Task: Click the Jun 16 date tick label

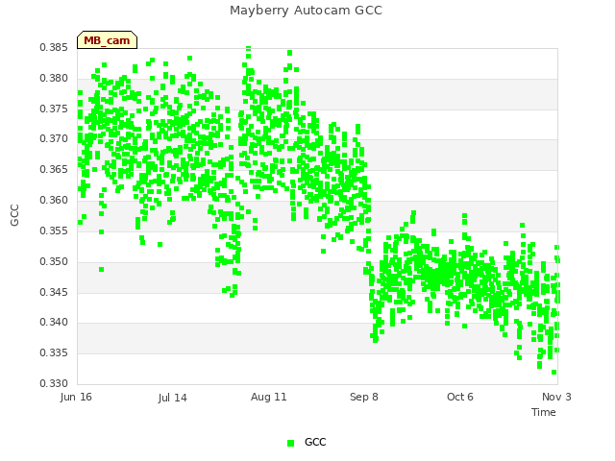Action: click(x=76, y=397)
